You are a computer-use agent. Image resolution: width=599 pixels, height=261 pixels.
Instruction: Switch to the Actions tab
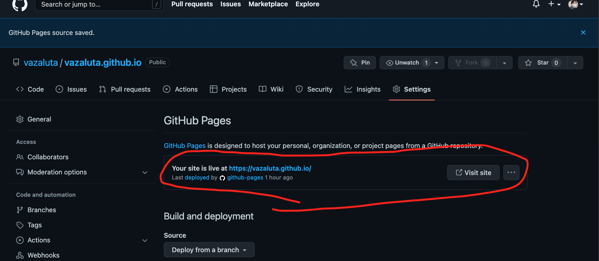[x=180, y=89]
